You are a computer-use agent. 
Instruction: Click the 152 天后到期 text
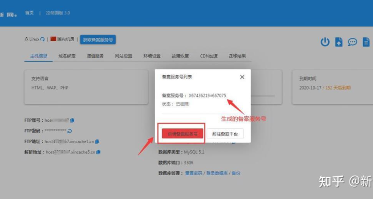(338, 88)
